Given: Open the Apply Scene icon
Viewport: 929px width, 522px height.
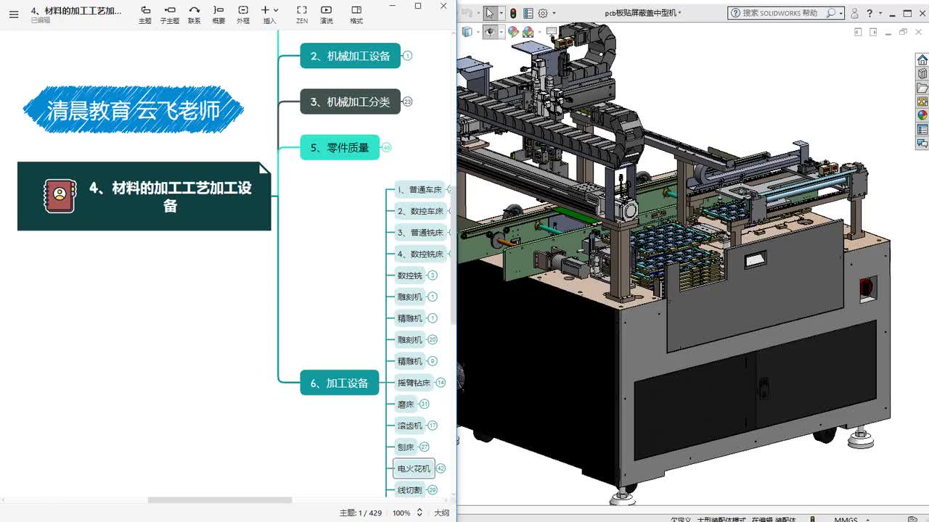Looking at the screenshot, I should point(528,32).
